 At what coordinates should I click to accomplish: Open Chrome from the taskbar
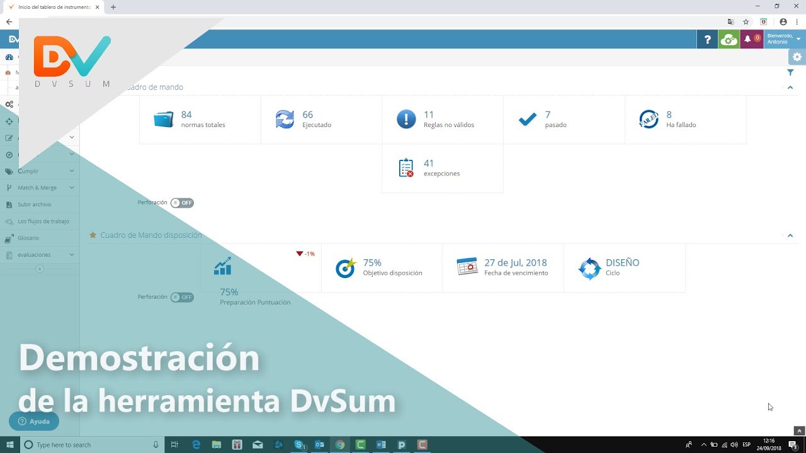(340, 445)
